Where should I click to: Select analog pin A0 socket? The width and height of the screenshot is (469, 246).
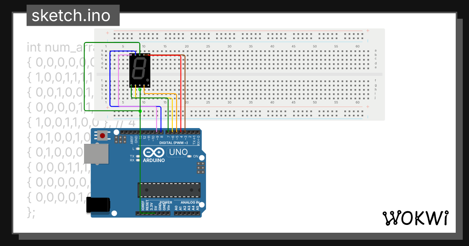[176, 214]
